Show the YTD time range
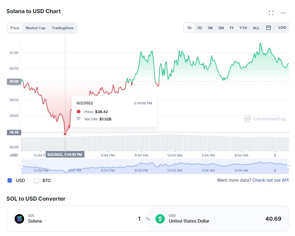This screenshot has width=295, height=236. click(243, 28)
